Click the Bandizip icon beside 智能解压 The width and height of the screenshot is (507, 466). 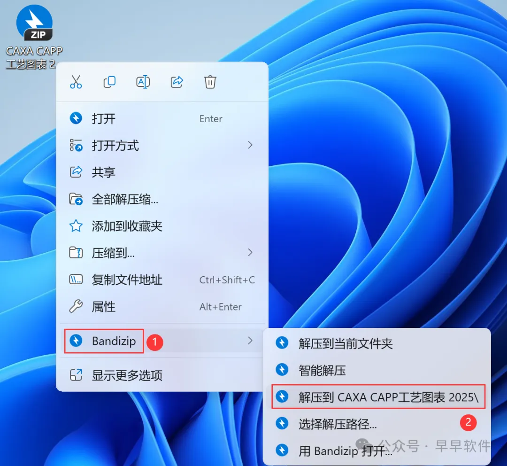282,370
